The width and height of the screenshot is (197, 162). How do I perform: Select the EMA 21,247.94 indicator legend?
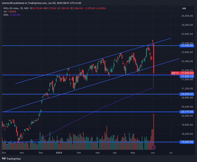[x=12, y=15]
